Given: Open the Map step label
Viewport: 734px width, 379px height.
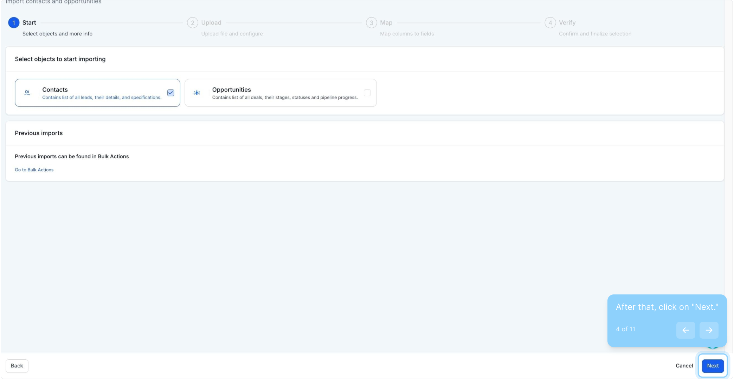Looking at the screenshot, I should [386, 23].
